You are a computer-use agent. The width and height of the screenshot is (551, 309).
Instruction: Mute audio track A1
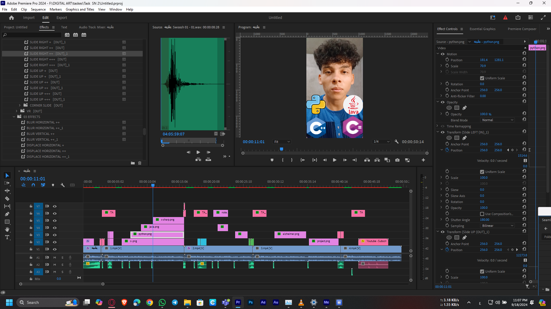[x=55, y=257]
